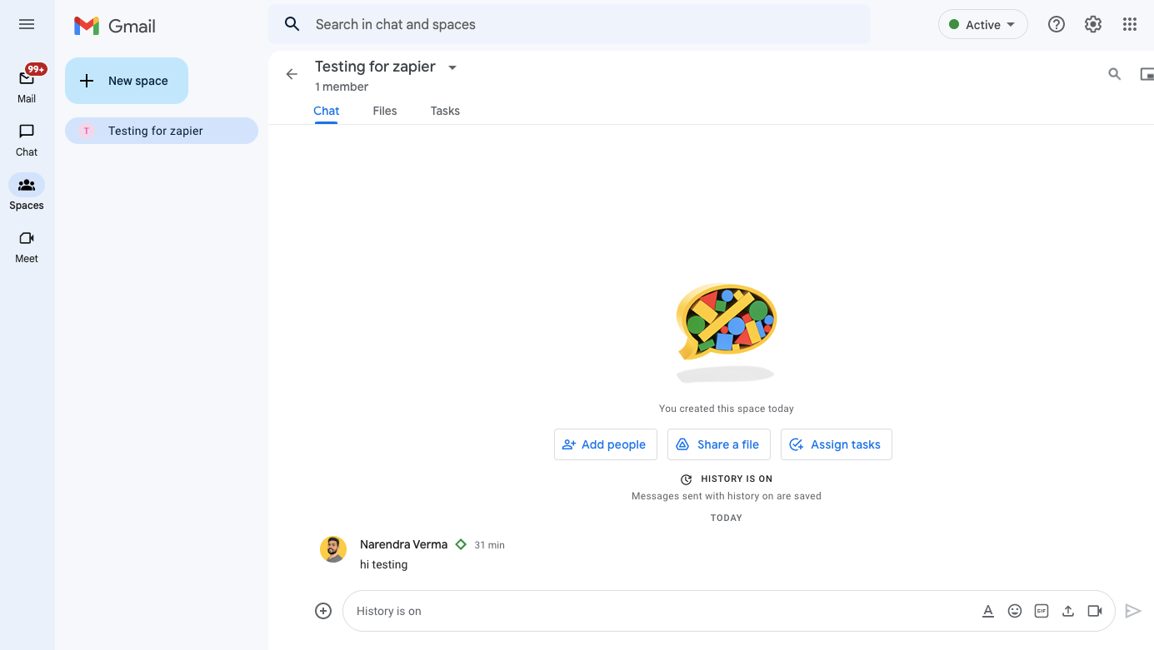Click the search magnifier icon in search bar
The width and height of the screenshot is (1154, 650).
click(x=292, y=24)
